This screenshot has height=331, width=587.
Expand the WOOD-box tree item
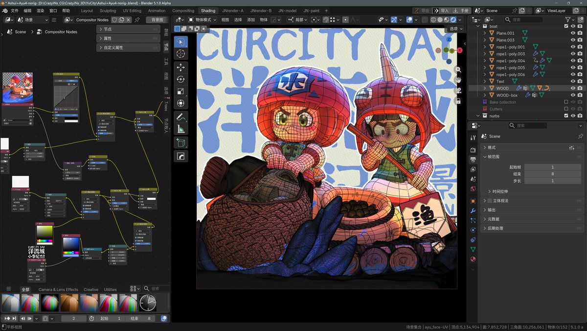coord(484,95)
